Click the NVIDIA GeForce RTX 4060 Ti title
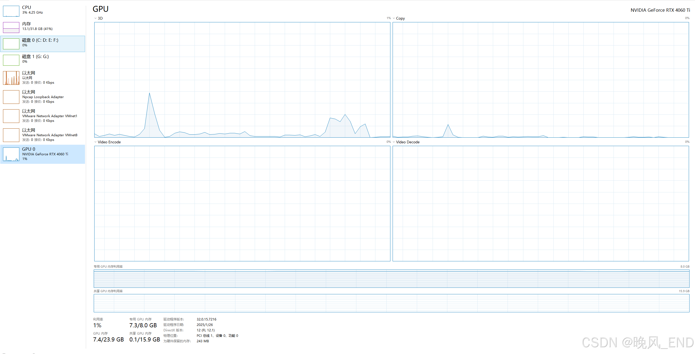 (x=660, y=10)
